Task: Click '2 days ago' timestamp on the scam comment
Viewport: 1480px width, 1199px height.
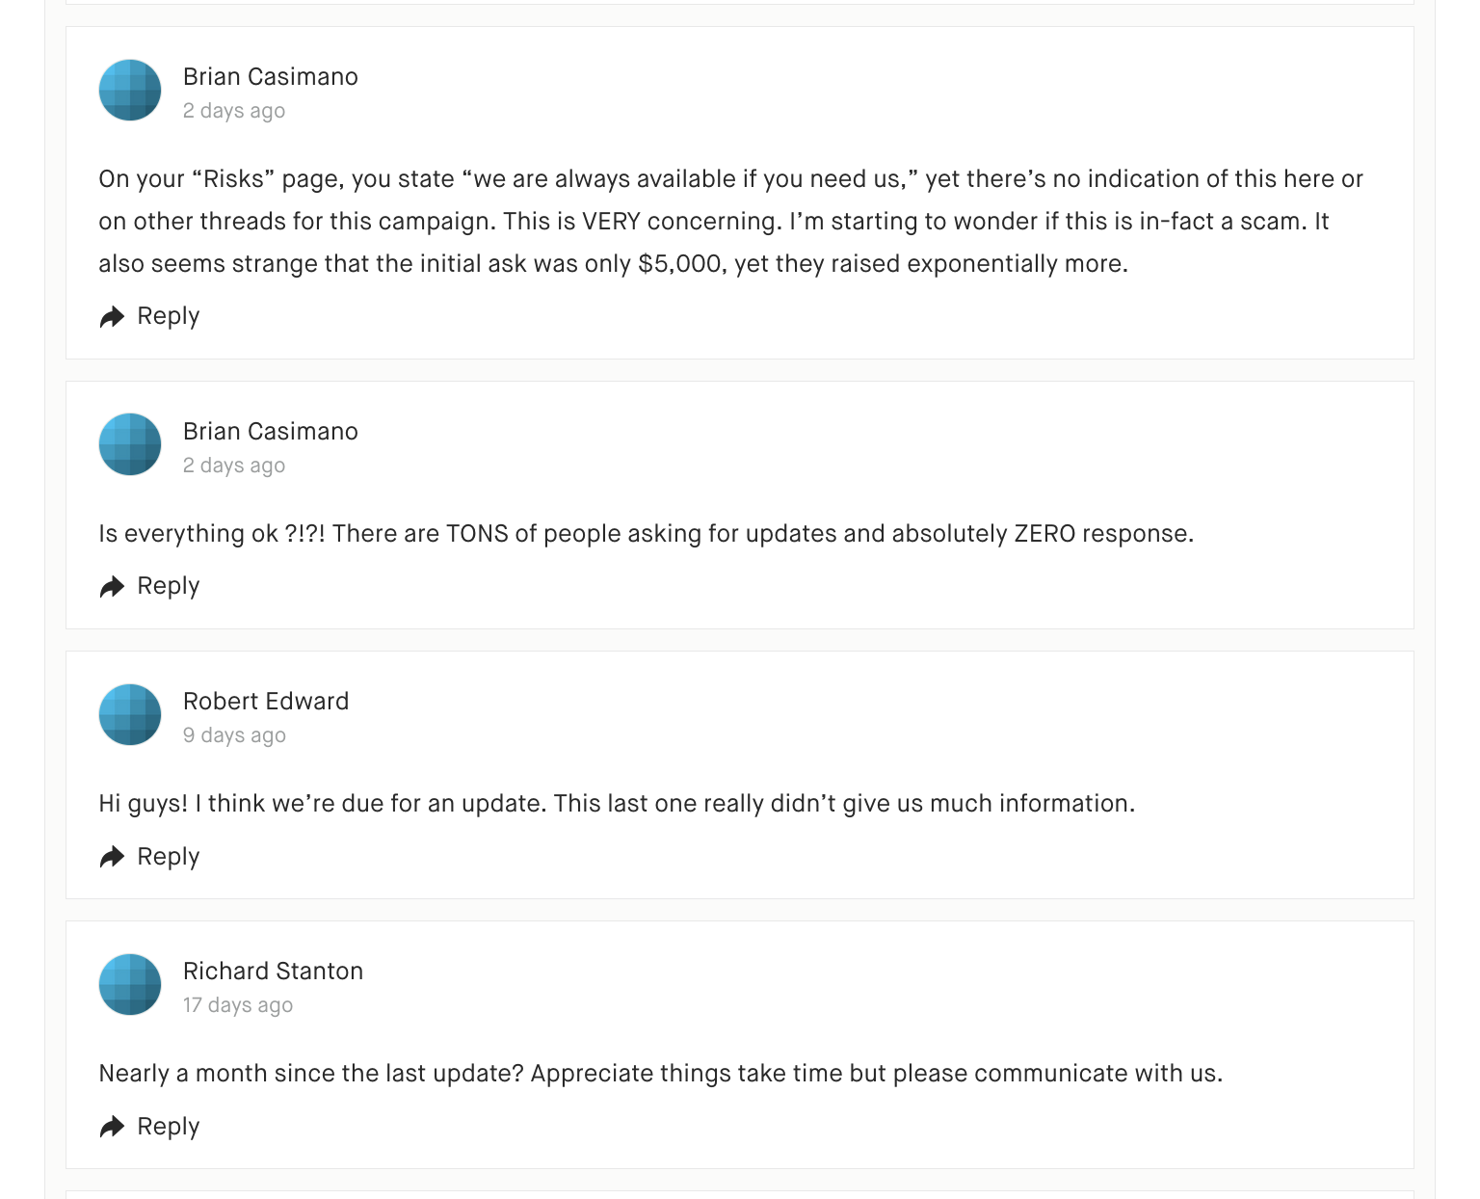Action: (234, 111)
